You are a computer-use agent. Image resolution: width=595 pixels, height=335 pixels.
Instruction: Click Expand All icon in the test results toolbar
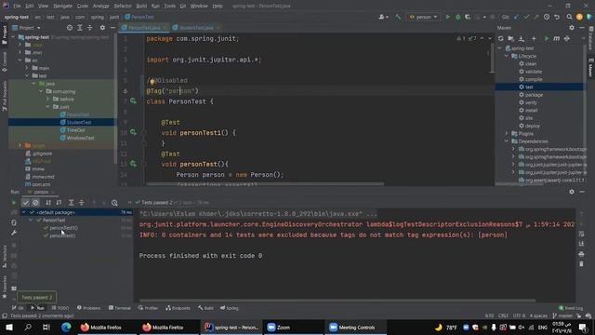pyautogui.click(x=71, y=203)
